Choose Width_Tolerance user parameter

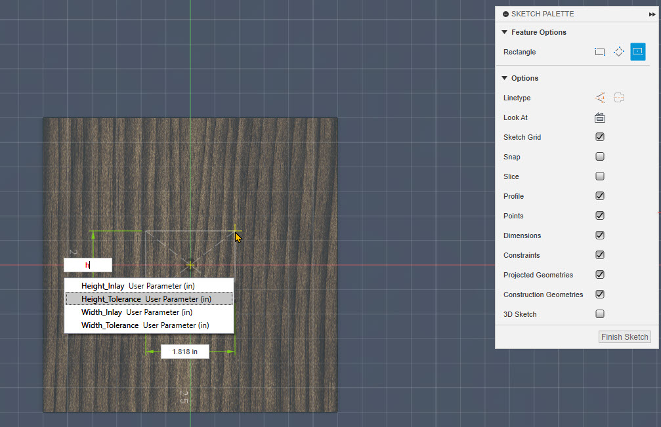coord(149,325)
